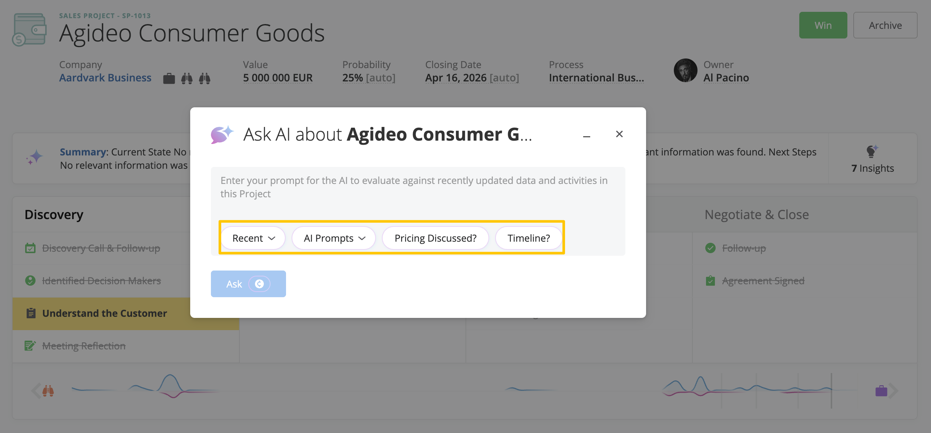
Task: Click the sparkle icon beside Summary
Action: click(x=35, y=158)
